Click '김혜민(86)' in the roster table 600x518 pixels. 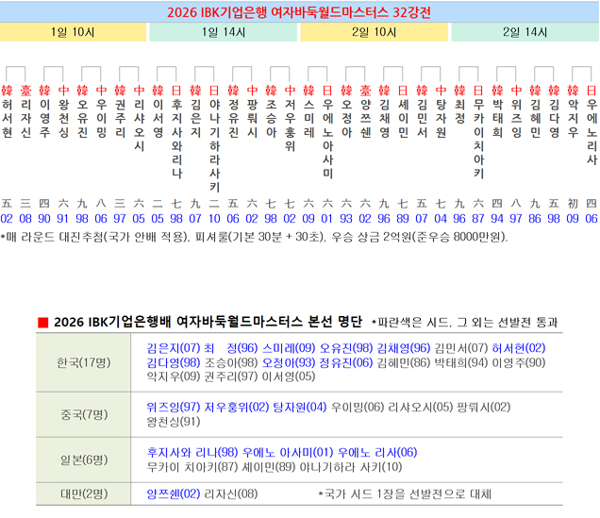coord(404,362)
